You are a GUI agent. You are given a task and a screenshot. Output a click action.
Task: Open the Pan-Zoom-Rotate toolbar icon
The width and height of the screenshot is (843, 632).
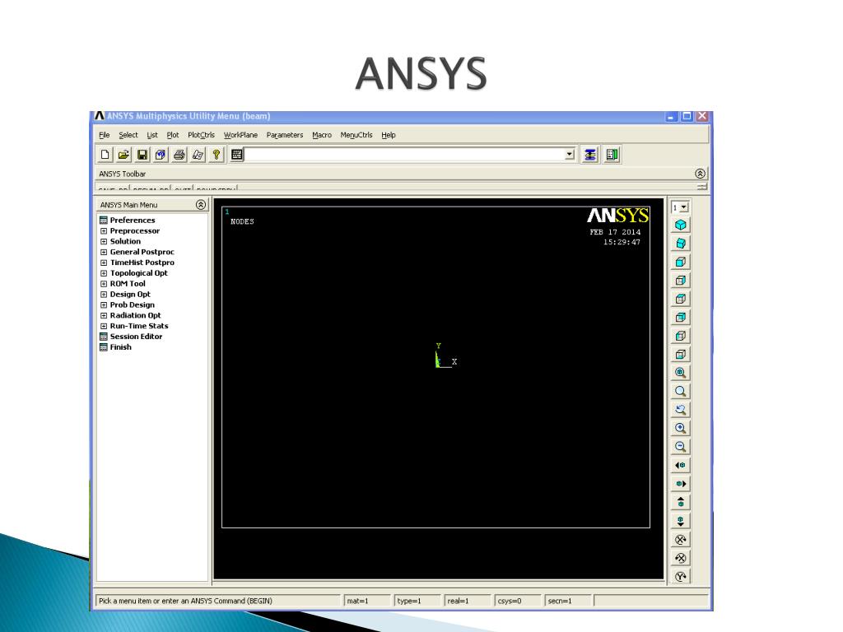161,155
